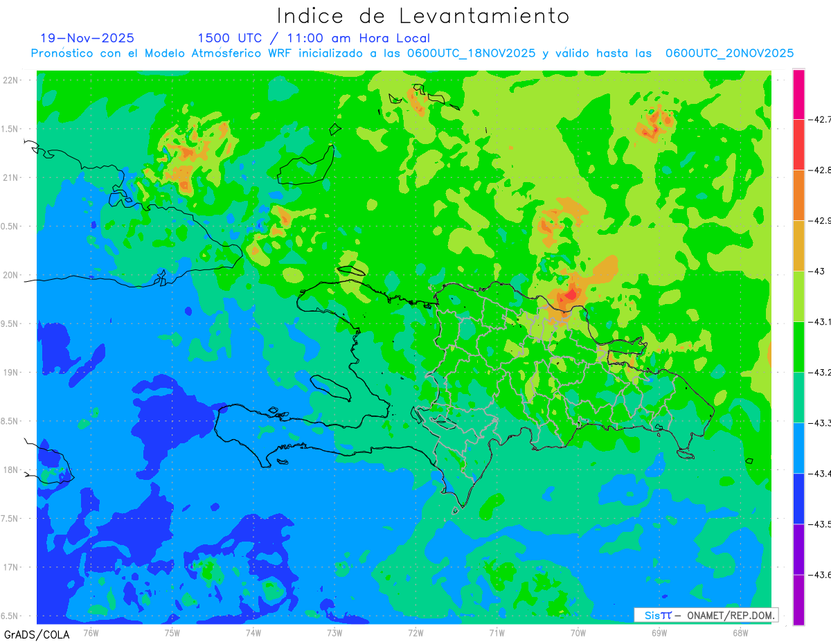Click the dark blue swatch between -43.4 and -43.5

click(x=798, y=498)
